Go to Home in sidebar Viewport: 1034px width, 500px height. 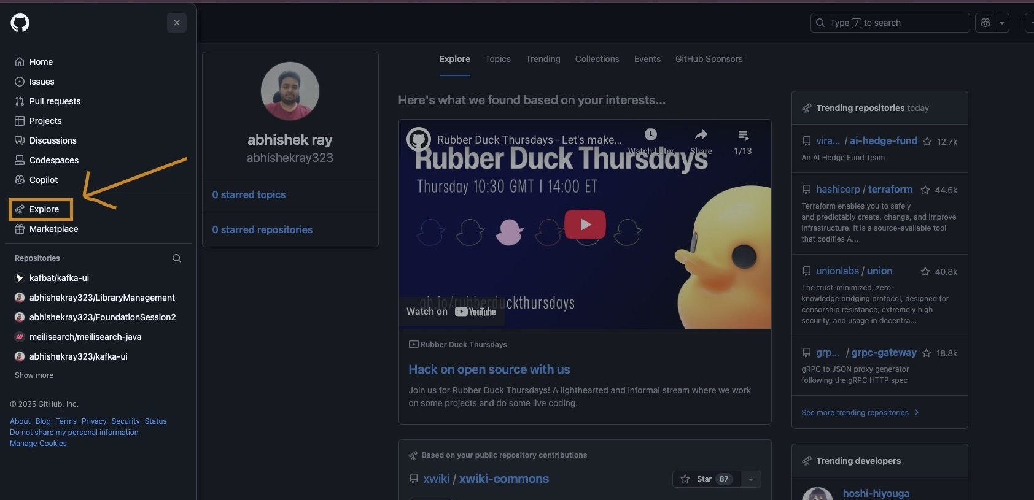tap(41, 62)
